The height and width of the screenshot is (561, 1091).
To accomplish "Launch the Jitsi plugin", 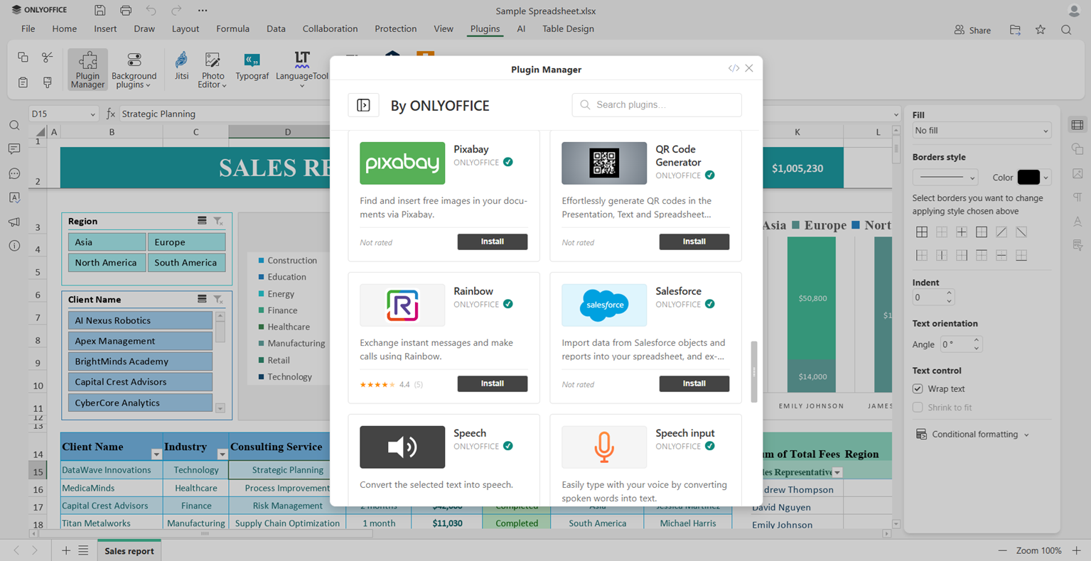I will click(x=182, y=66).
